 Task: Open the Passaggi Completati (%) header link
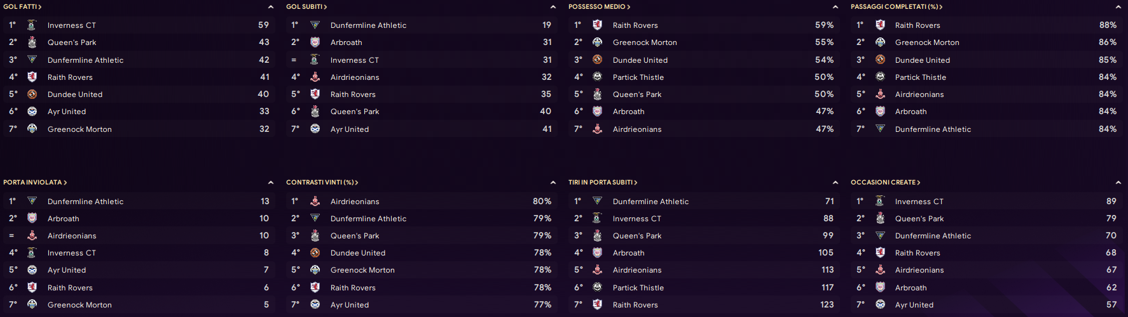[x=897, y=7]
